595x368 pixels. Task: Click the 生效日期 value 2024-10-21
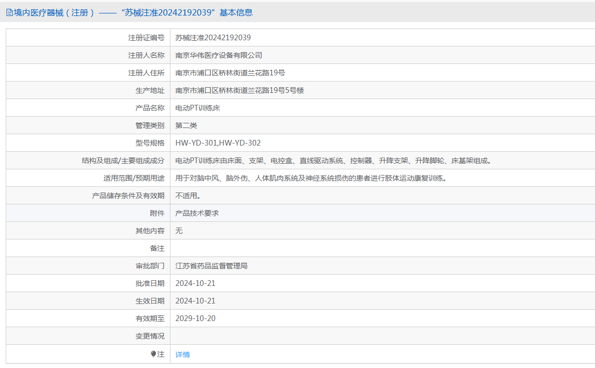tap(195, 301)
